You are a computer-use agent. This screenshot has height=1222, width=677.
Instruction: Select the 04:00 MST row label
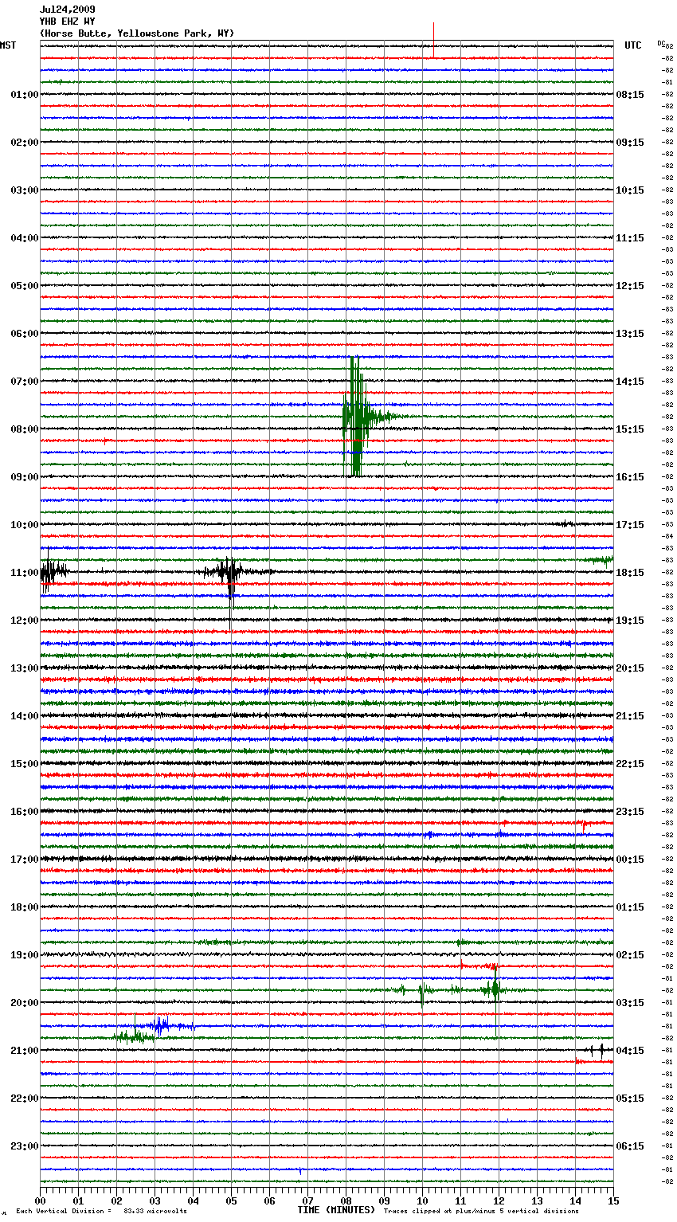point(24,238)
